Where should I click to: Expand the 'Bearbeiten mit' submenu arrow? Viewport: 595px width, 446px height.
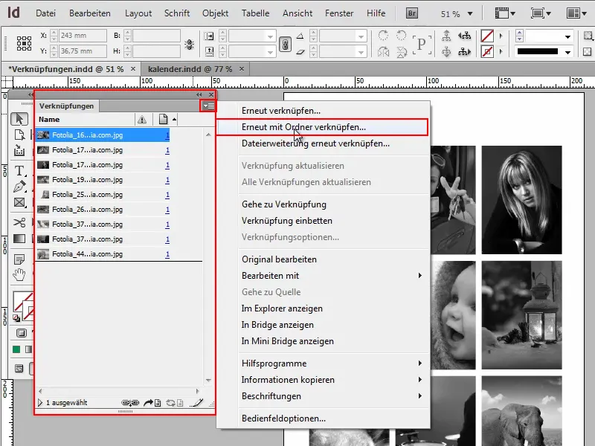pos(419,275)
